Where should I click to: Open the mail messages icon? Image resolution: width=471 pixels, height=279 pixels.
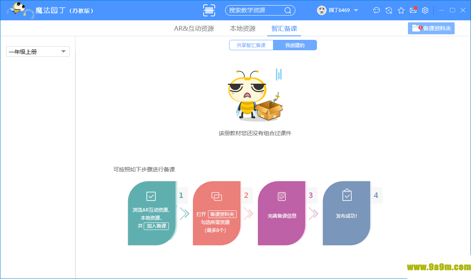click(413, 10)
